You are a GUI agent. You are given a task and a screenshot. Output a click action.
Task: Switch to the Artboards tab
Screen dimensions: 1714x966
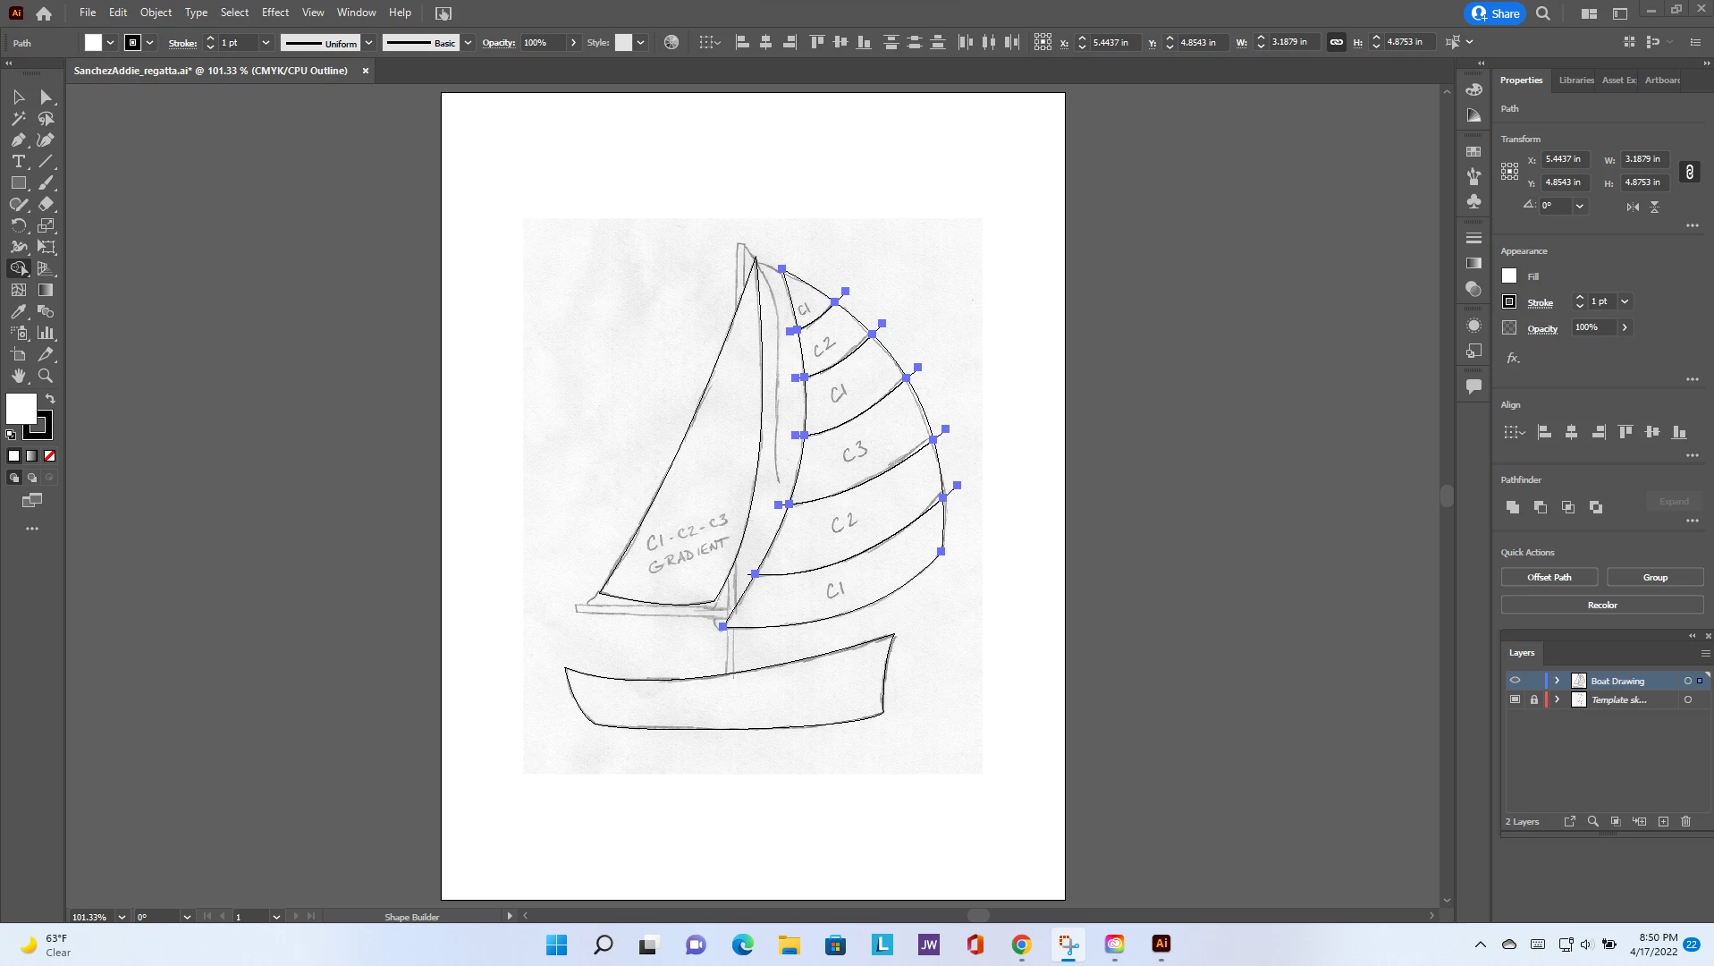click(x=1662, y=80)
